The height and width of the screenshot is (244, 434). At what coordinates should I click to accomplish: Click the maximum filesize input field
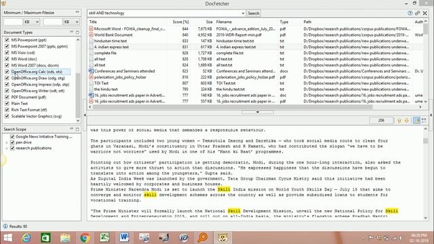(53, 22)
